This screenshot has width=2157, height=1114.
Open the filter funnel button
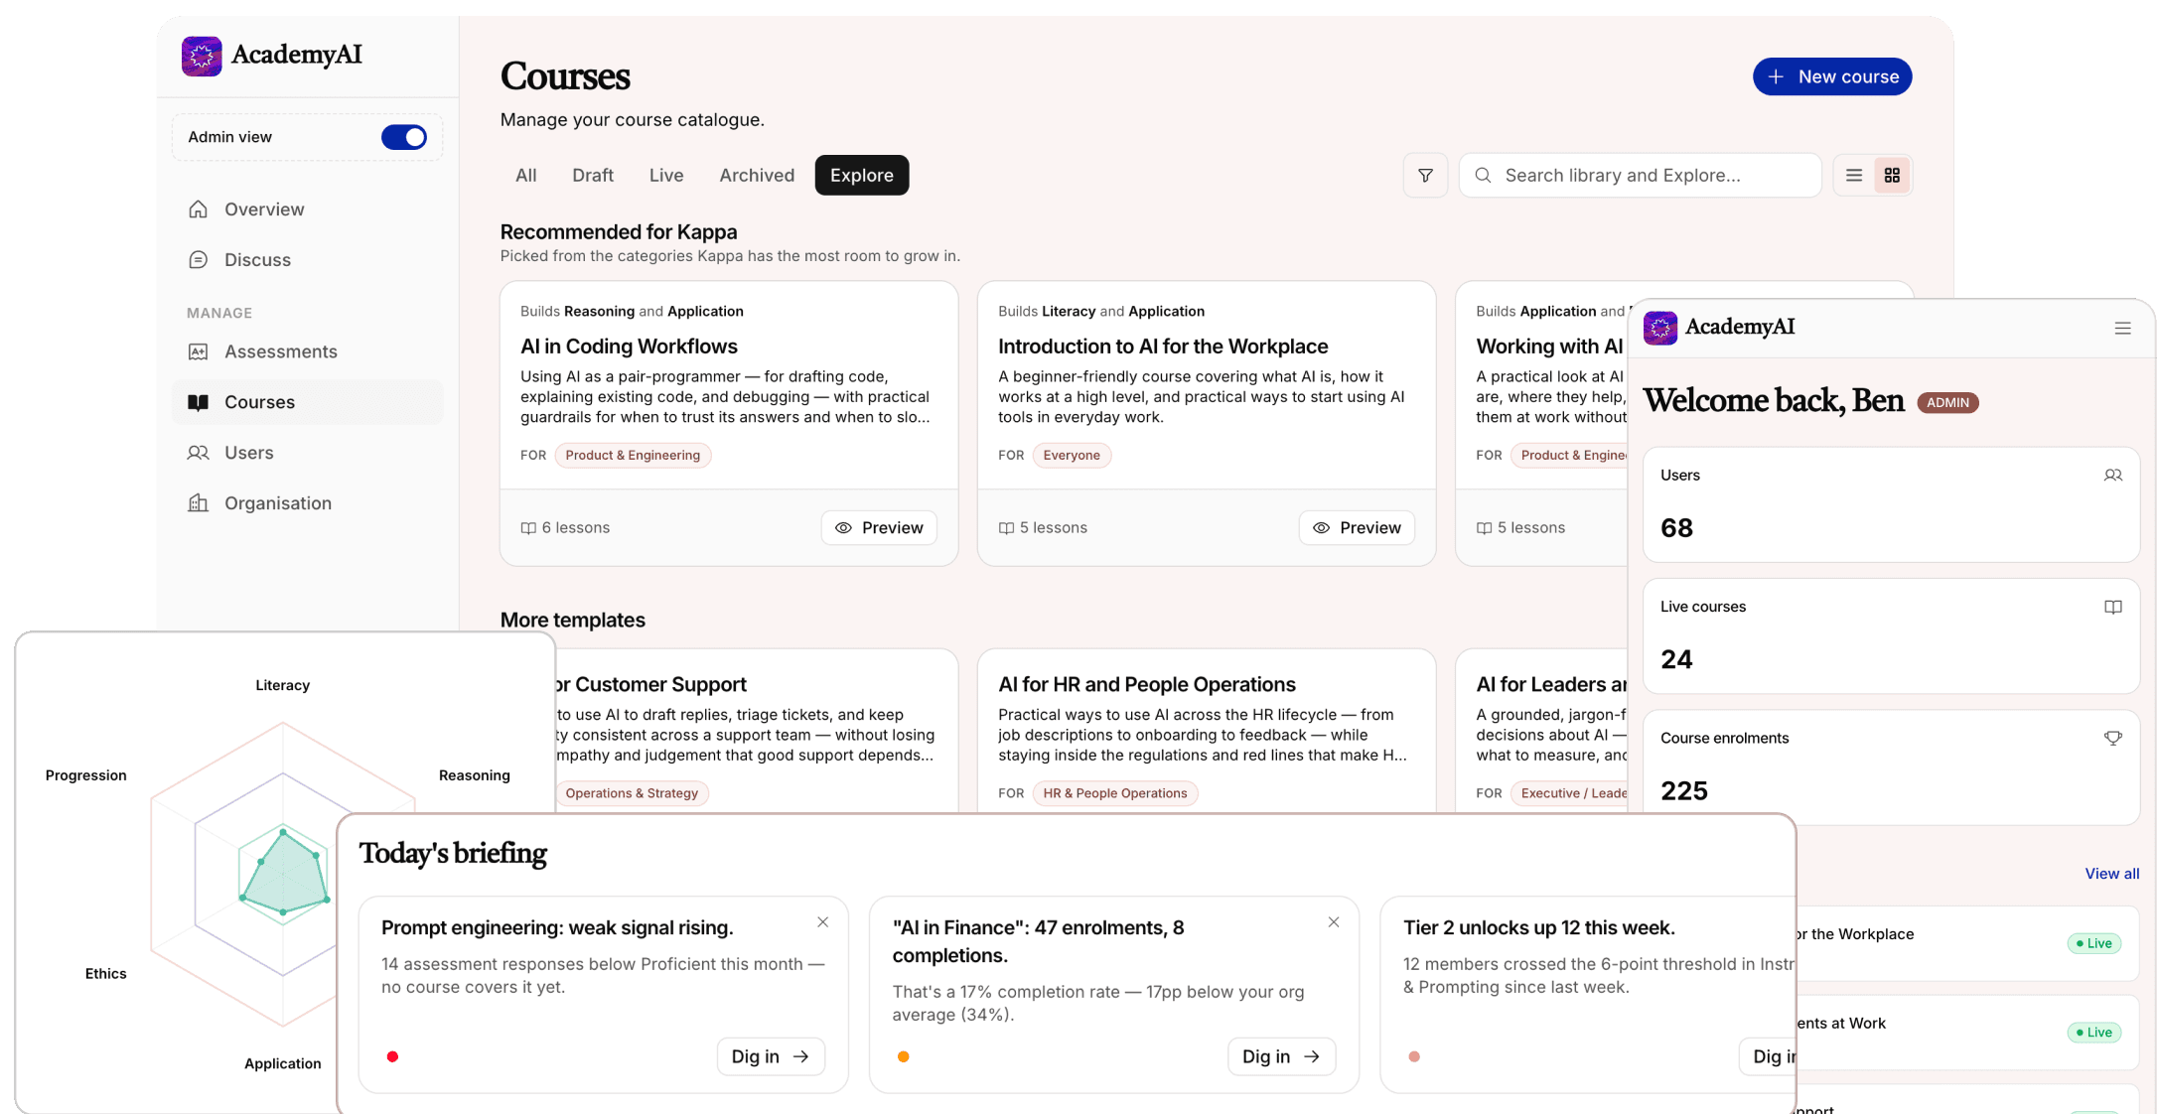click(x=1425, y=176)
